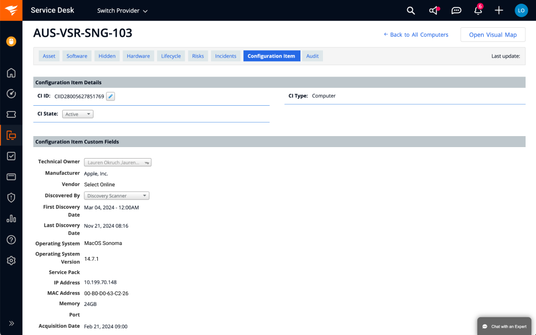View announcements via the megaphone icon
The height and width of the screenshot is (335, 536).
coord(433,10)
